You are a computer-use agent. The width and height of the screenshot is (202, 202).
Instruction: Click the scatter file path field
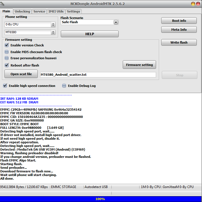(98, 75)
